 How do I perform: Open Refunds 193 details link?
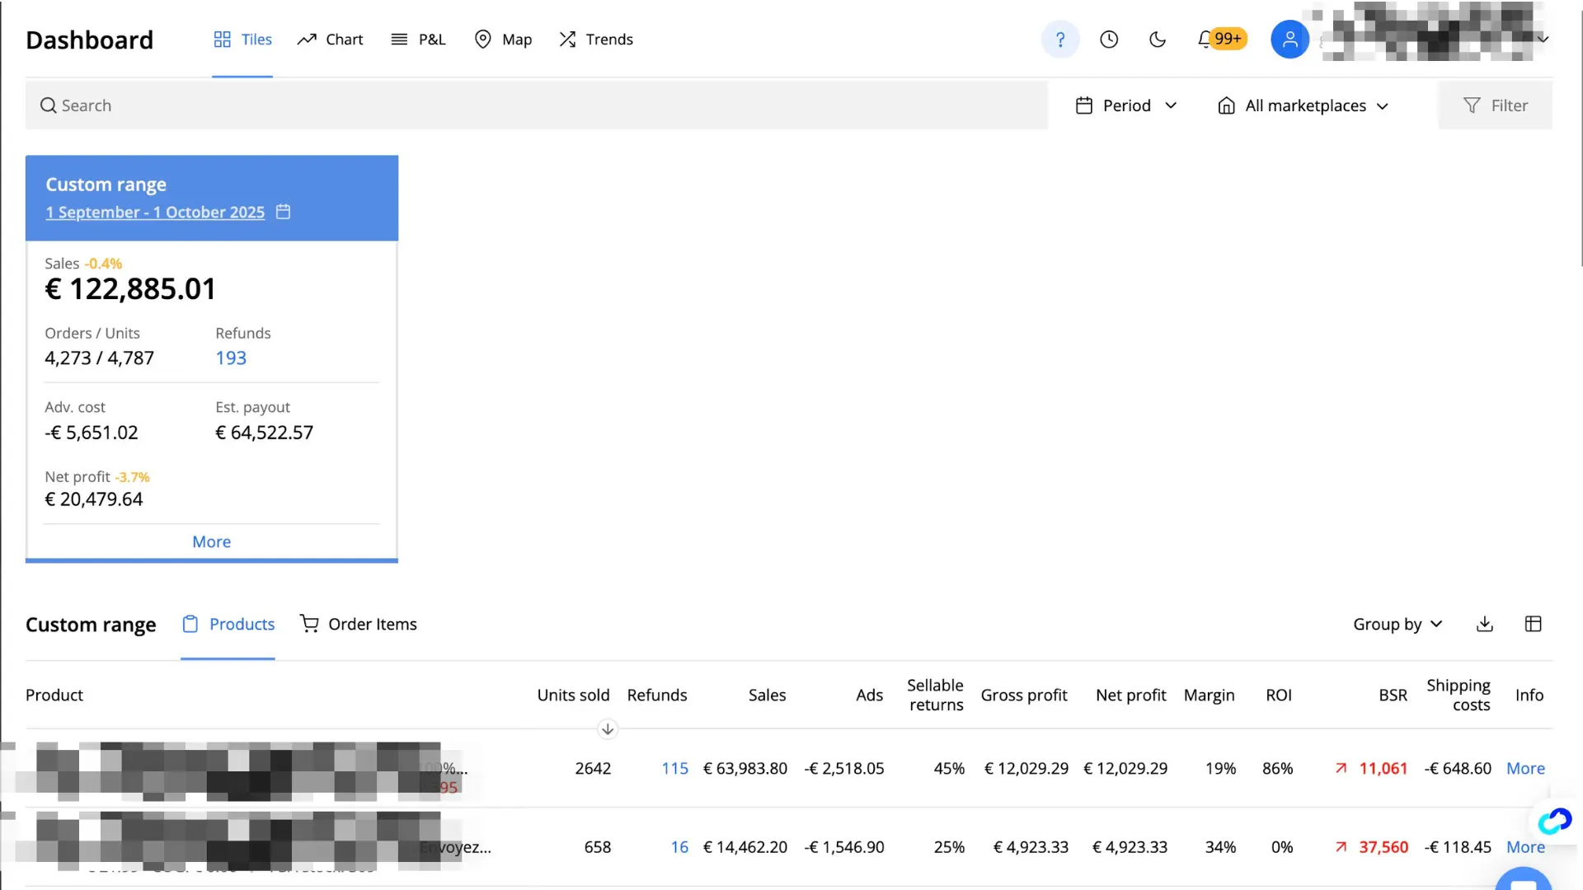(231, 358)
